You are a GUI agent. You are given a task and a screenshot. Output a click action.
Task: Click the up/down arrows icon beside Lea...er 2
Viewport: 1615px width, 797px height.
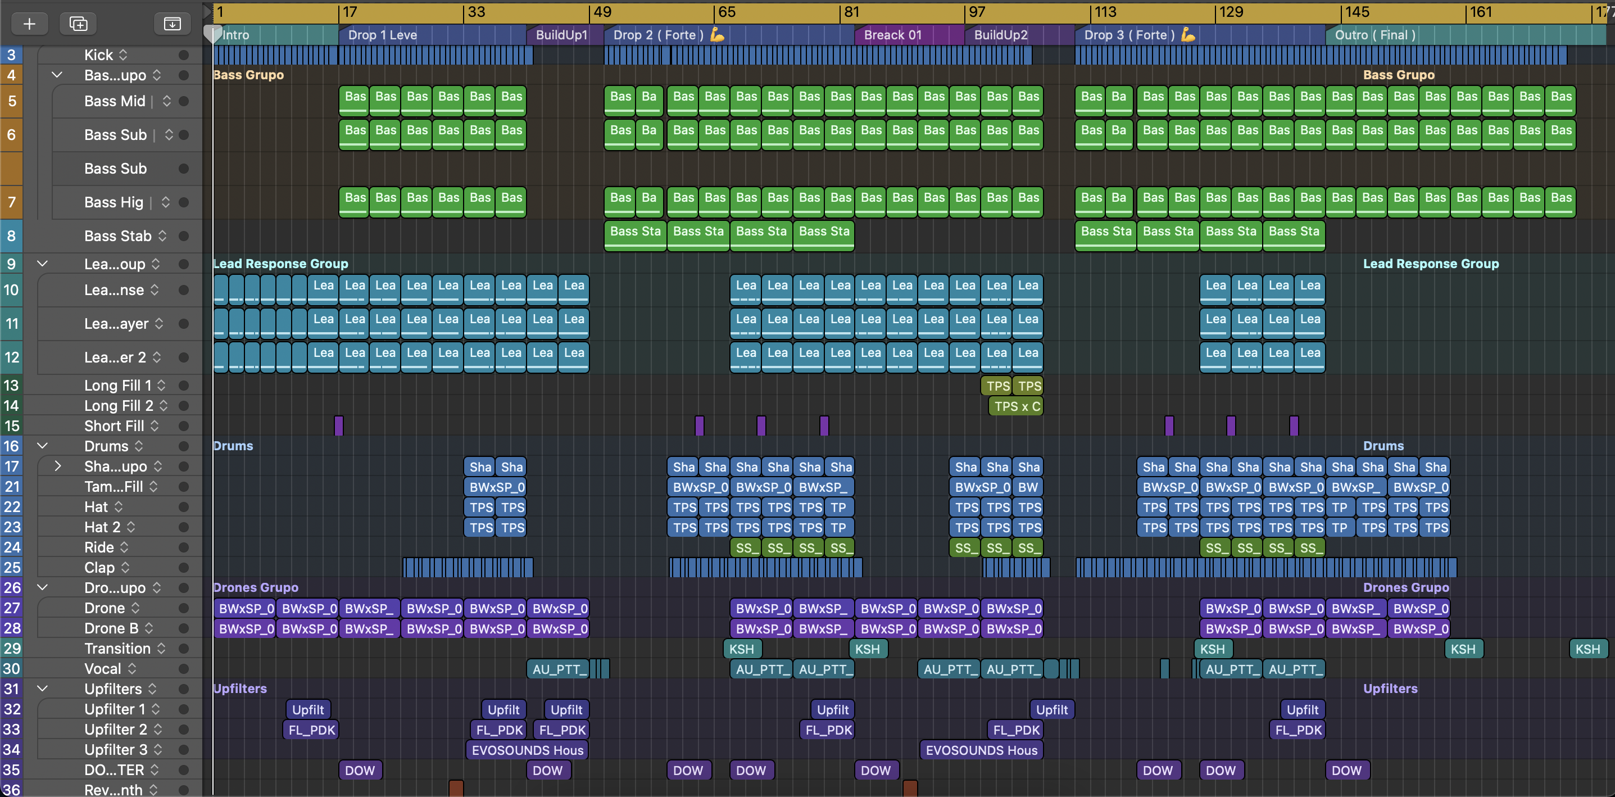point(156,357)
